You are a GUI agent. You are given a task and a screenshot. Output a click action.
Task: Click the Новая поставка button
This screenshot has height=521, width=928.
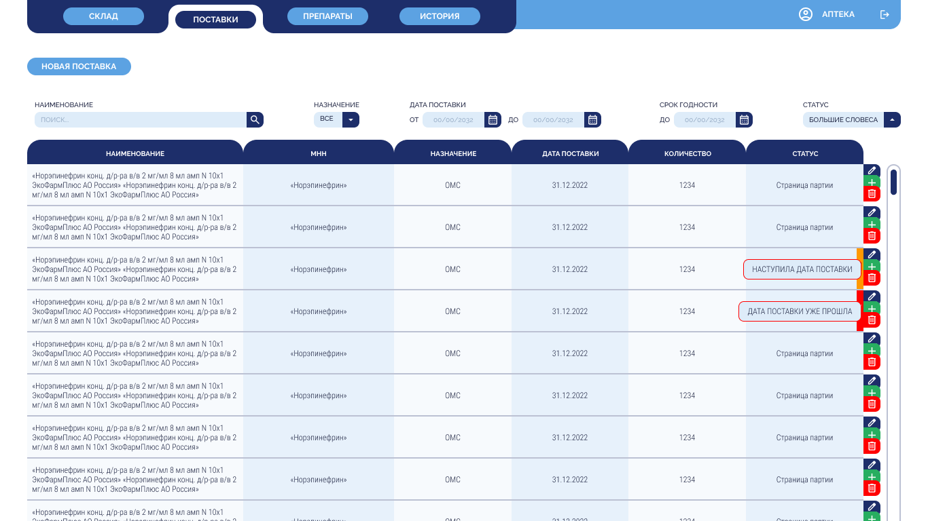pyautogui.click(x=79, y=66)
